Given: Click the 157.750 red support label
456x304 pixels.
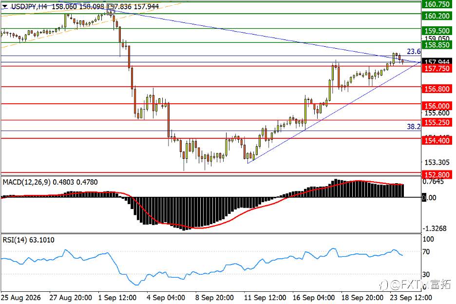Looking at the screenshot, I should click(437, 68).
